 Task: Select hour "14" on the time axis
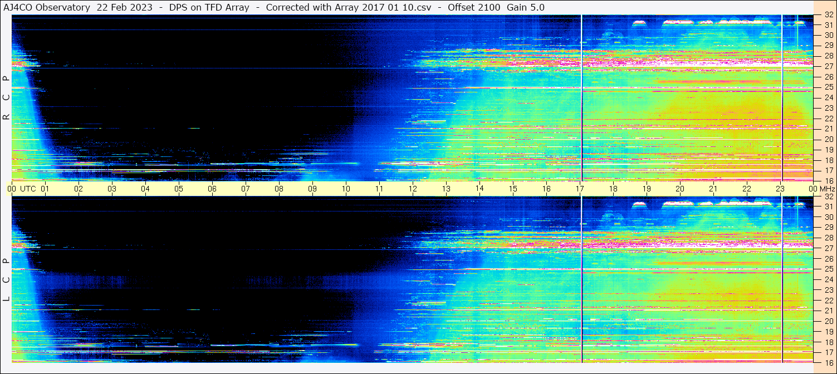pyautogui.click(x=479, y=188)
